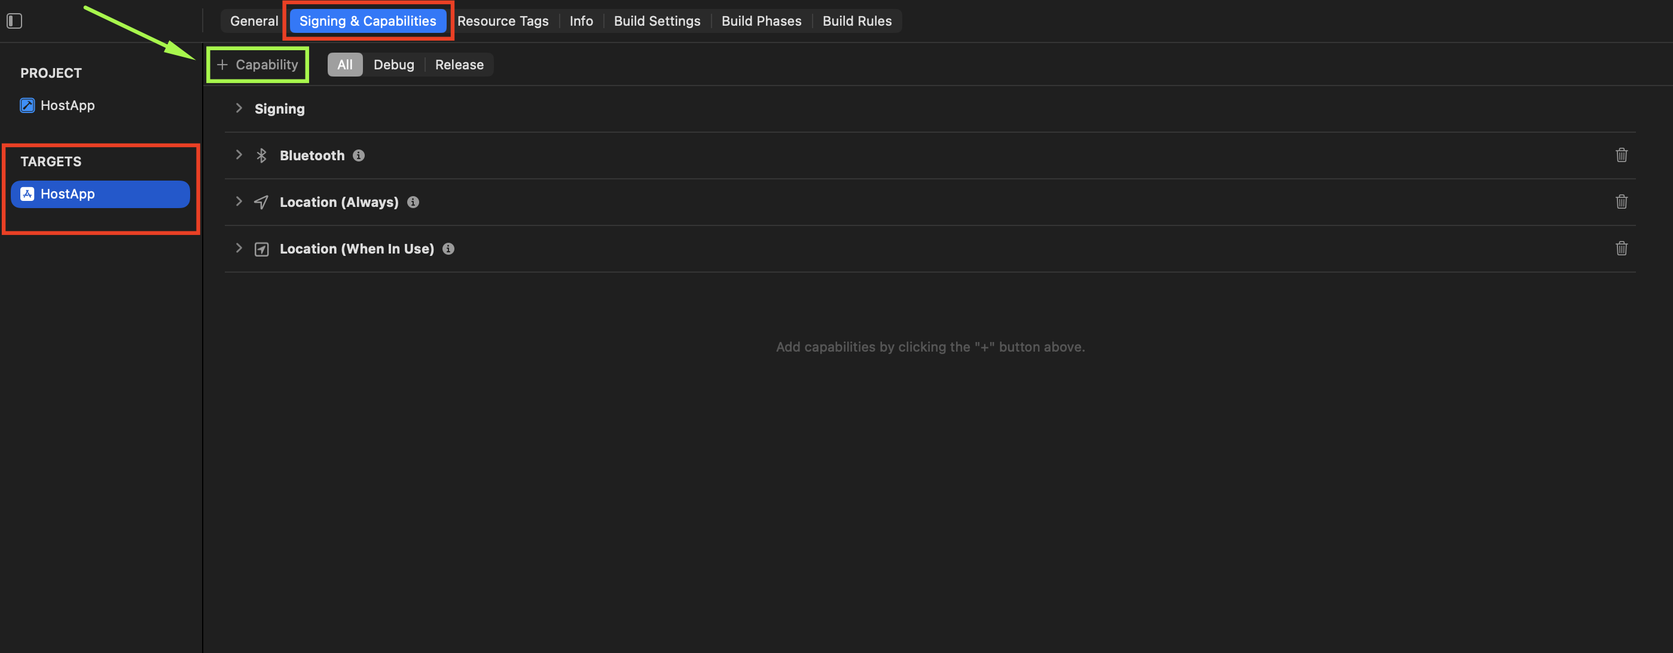Click the HostApp project file icon
This screenshot has height=653, width=1673.
click(x=28, y=105)
